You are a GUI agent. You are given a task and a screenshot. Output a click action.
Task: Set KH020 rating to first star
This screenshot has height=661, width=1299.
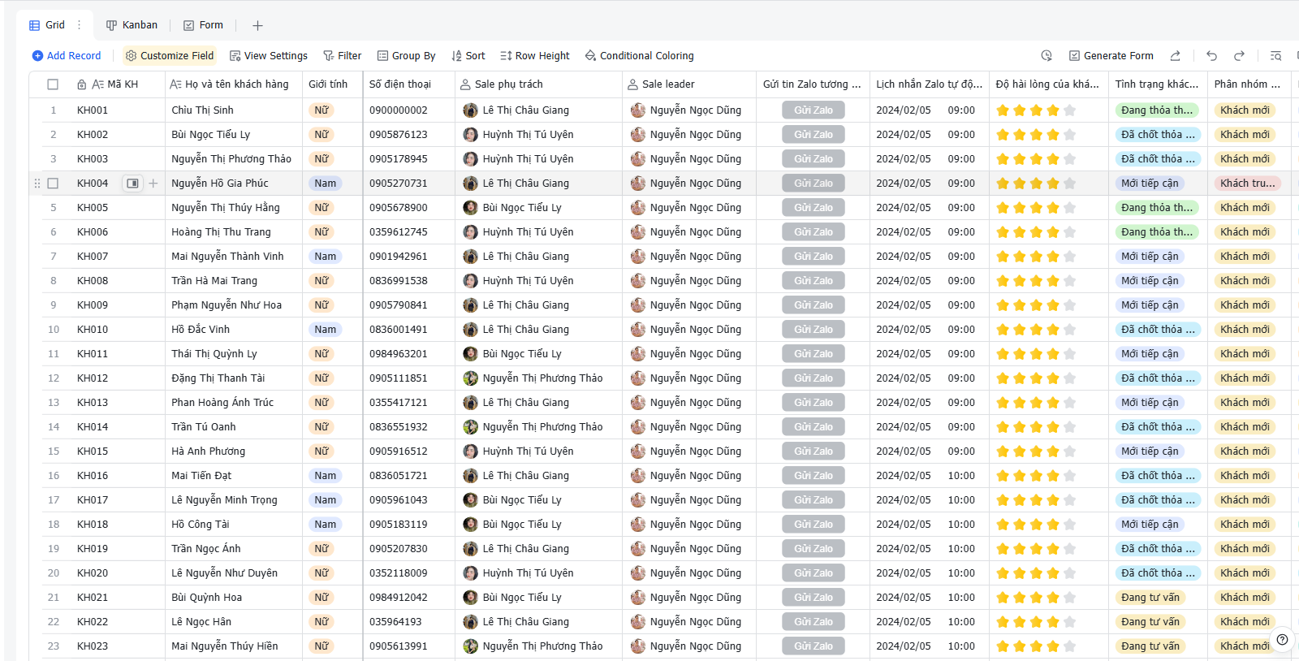tap(1003, 573)
